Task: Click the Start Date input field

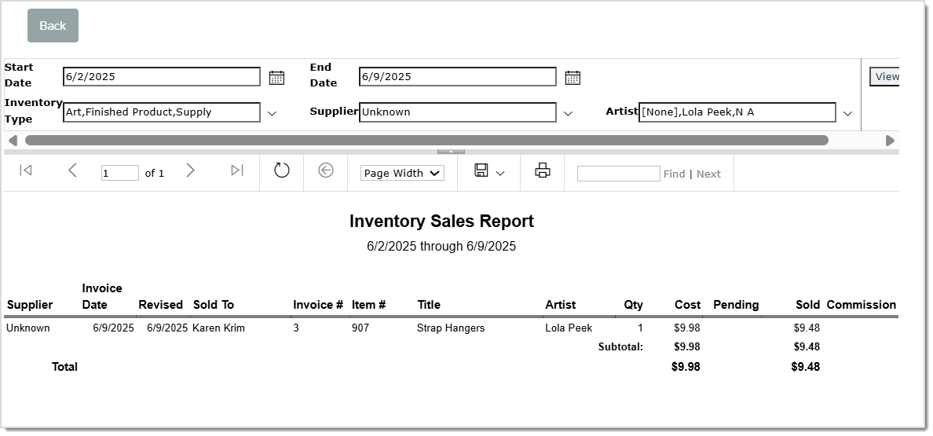Action: coord(162,77)
